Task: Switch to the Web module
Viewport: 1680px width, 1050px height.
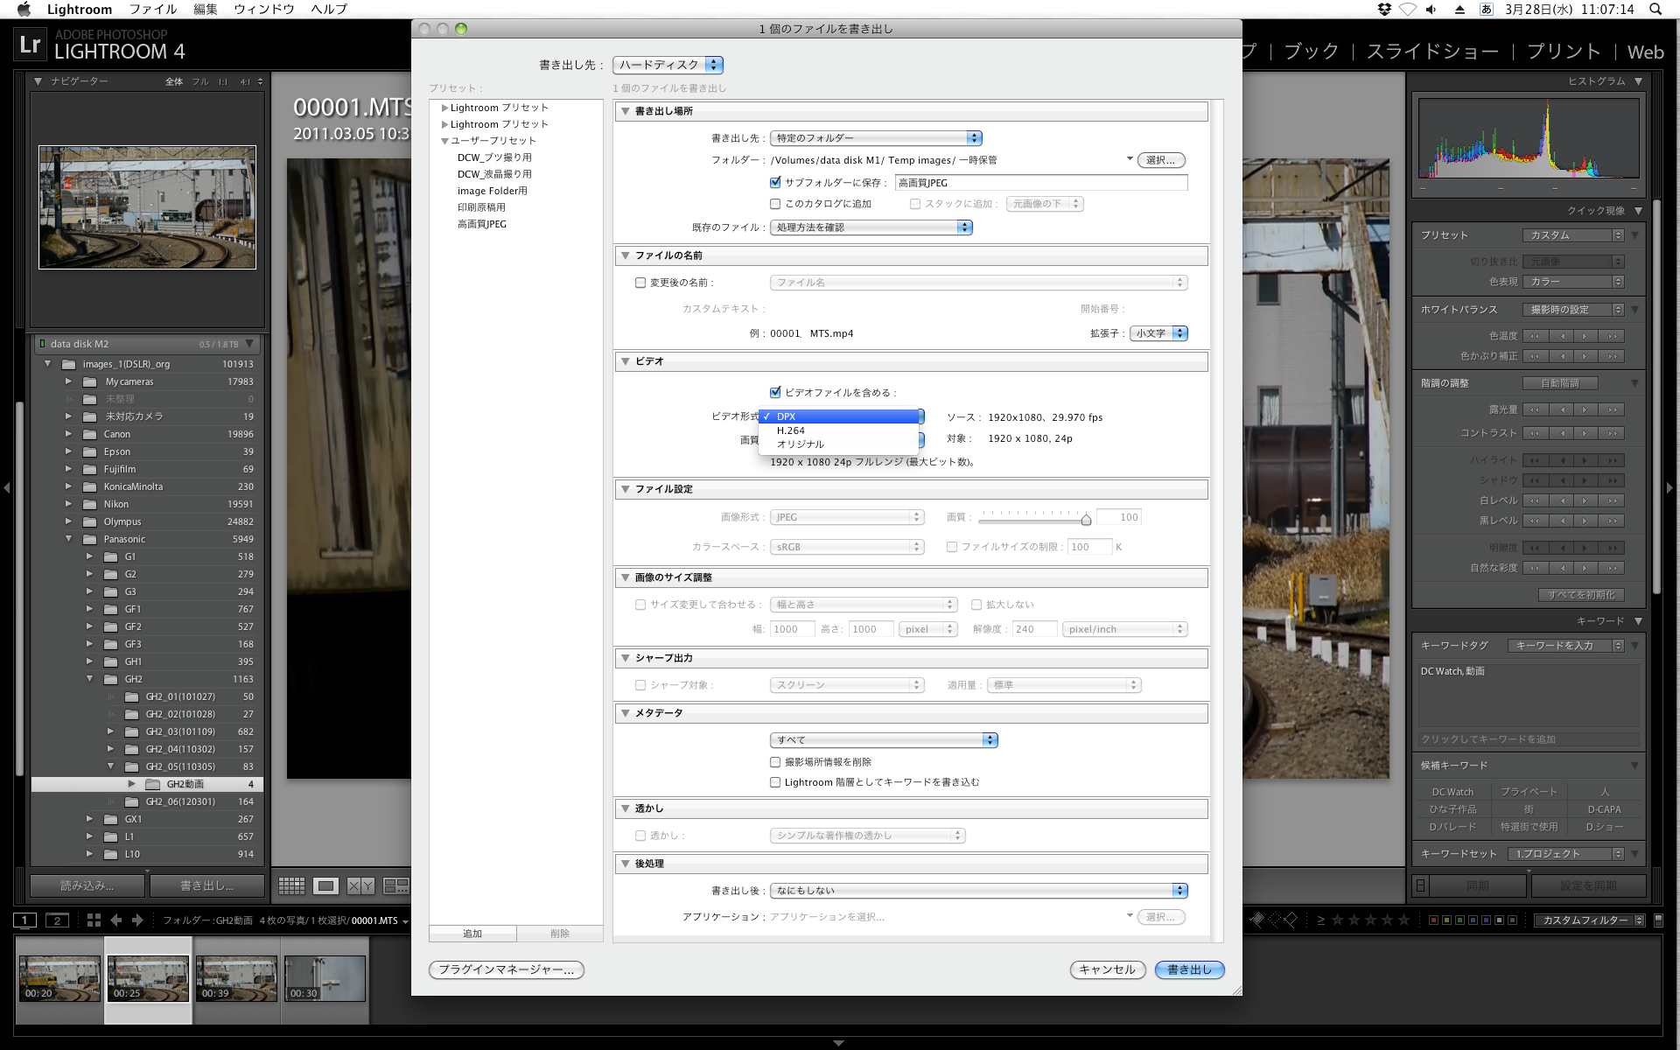Action: click(1644, 52)
